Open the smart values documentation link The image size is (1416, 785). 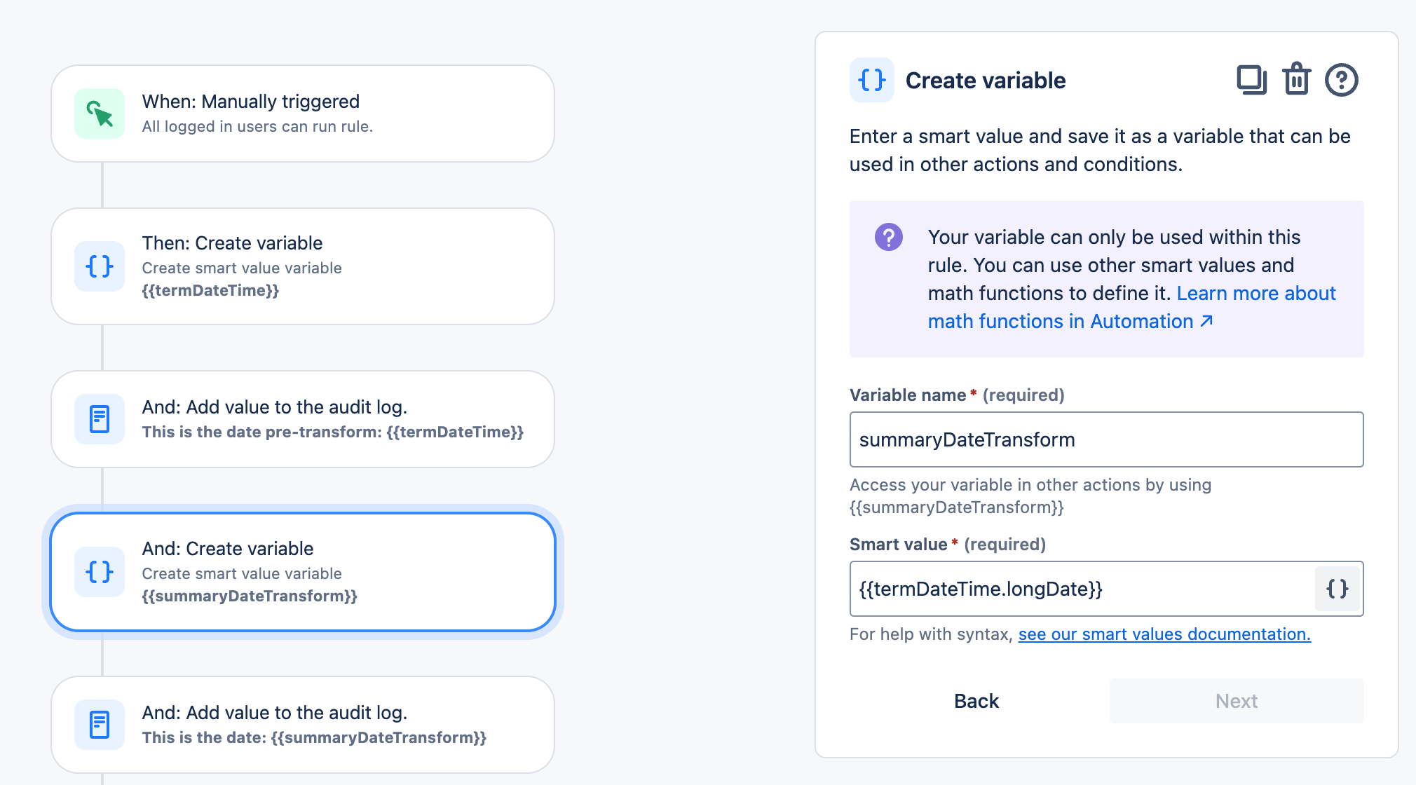click(1164, 634)
